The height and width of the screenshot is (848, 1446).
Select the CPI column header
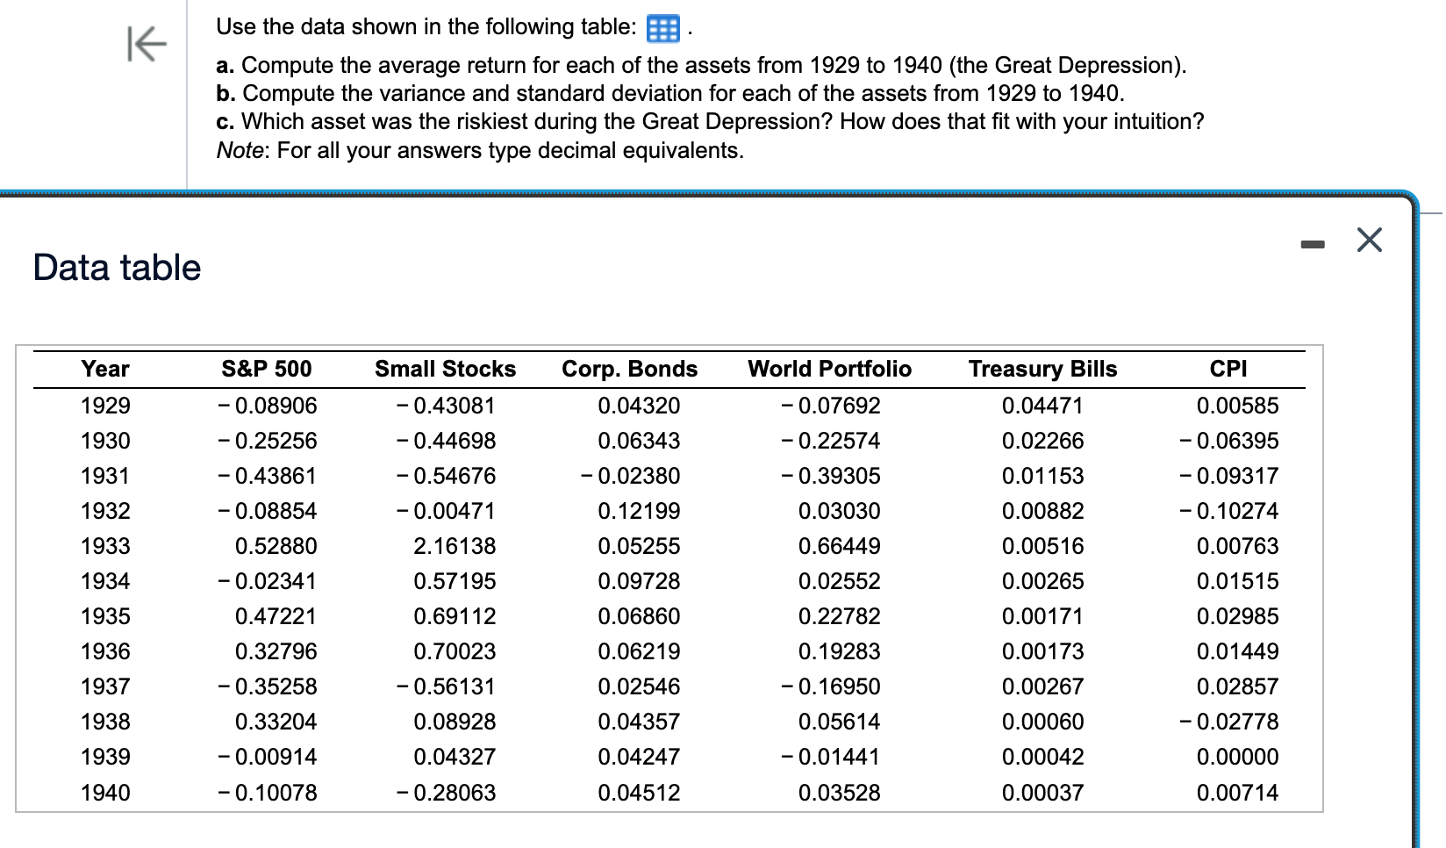click(1228, 369)
